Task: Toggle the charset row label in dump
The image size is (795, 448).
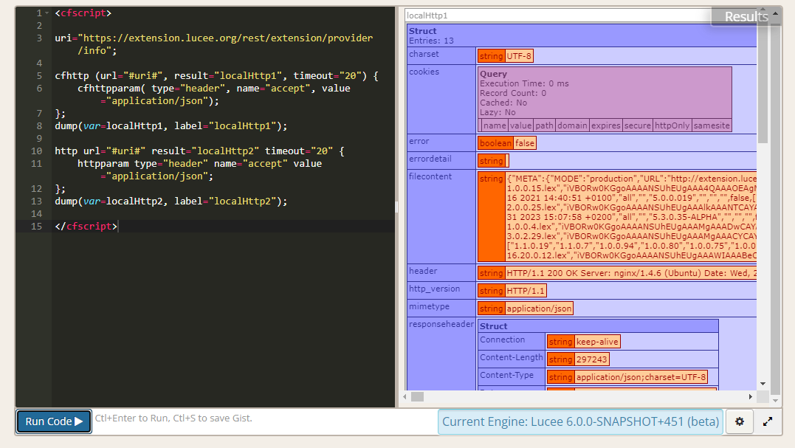Action: coord(424,55)
